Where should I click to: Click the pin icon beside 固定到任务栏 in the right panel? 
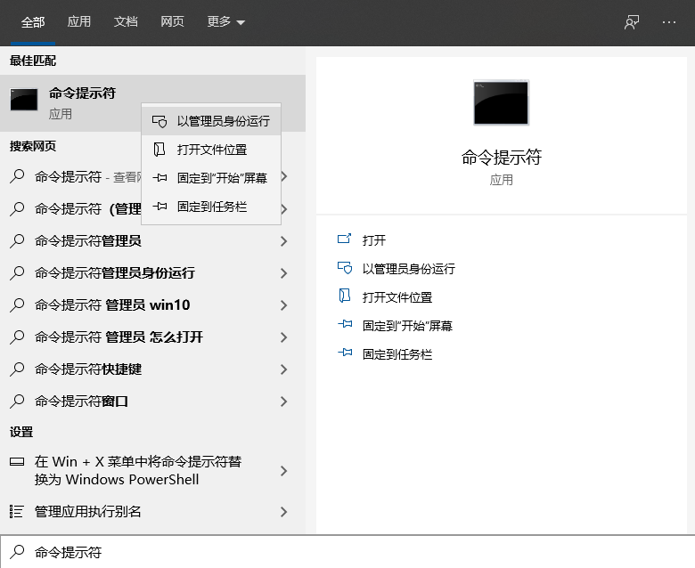(345, 353)
